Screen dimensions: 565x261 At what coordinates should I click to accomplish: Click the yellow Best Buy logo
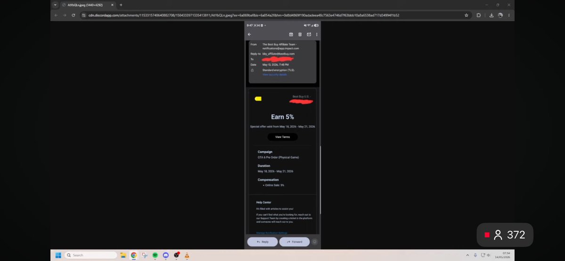(258, 99)
